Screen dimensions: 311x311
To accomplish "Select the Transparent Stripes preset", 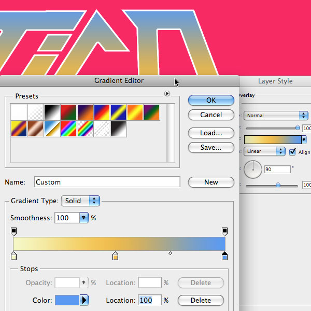I will click(102, 129).
